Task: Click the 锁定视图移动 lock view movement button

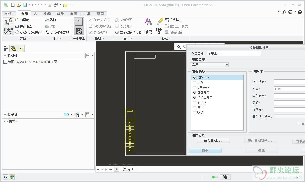Action: [x=8, y=26]
